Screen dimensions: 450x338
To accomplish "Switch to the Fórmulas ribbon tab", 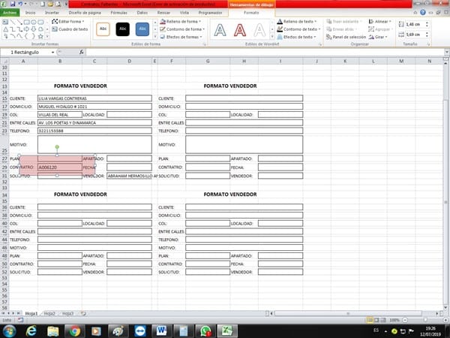I will [118, 13].
